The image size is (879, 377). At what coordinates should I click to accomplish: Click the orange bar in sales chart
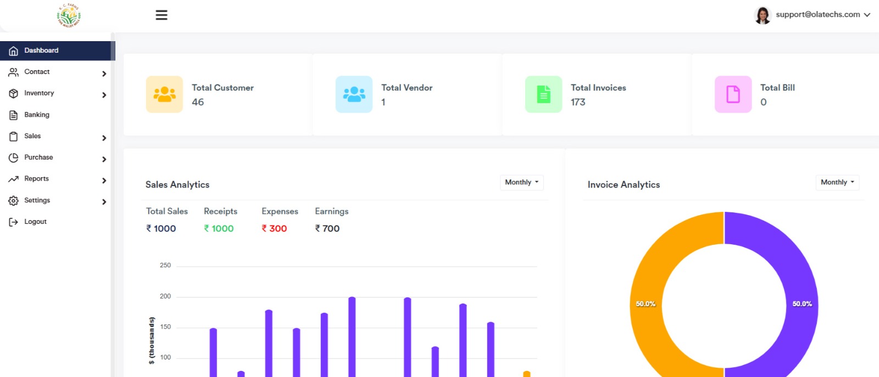click(x=527, y=374)
